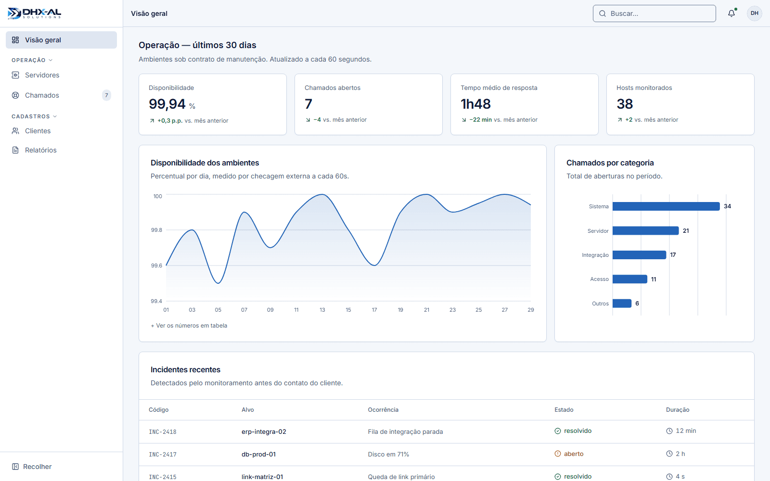The image size is (770, 481).
Task: Click the down arrow on Chamados abertos trend
Action: tap(308, 120)
